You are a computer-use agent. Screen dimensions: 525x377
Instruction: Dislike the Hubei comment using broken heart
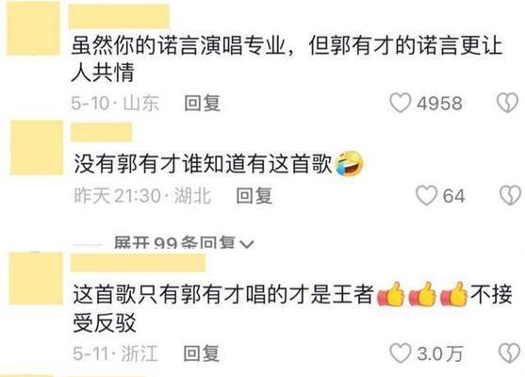[x=510, y=195]
